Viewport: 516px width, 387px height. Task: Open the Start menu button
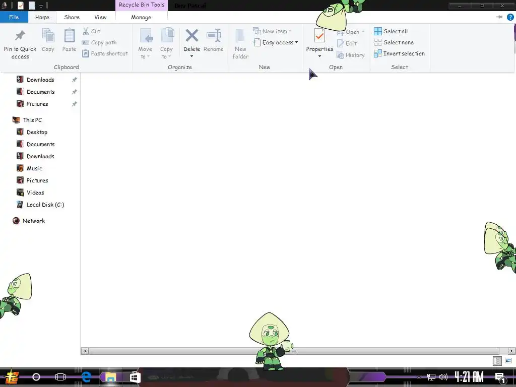(11, 377)
